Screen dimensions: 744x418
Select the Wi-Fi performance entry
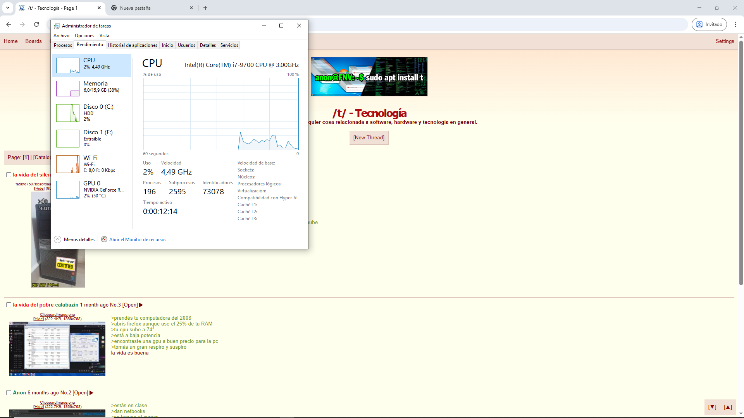[92, 164]
